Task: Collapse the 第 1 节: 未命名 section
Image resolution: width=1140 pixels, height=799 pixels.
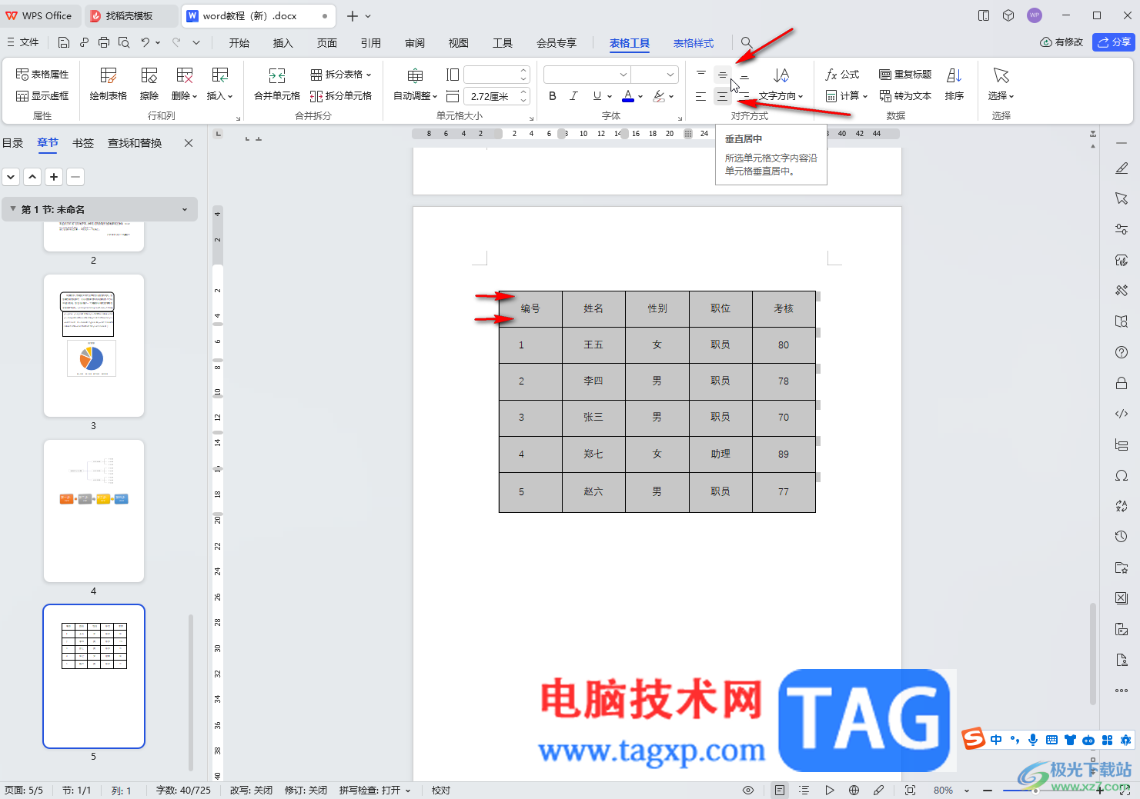Action: pyautogui.click(x=13, y=208)
